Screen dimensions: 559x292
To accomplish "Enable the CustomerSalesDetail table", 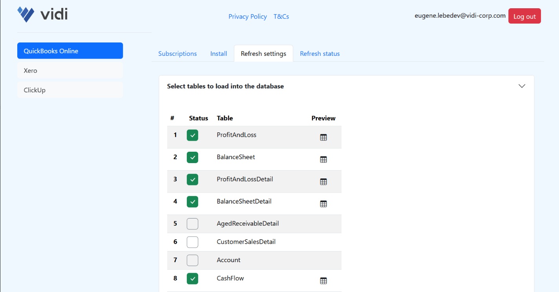I will (192, 242).
